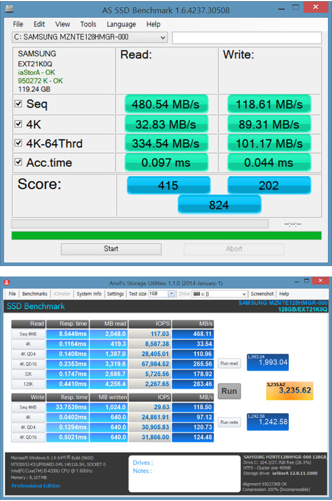Click the 480.54 MB/s Seq read result

pos(166,104)
